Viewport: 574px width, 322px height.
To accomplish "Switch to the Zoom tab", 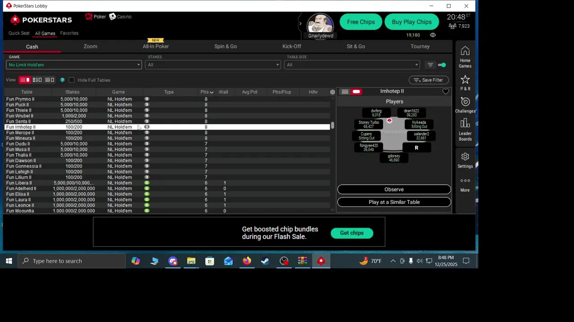I will coord(90,47).
